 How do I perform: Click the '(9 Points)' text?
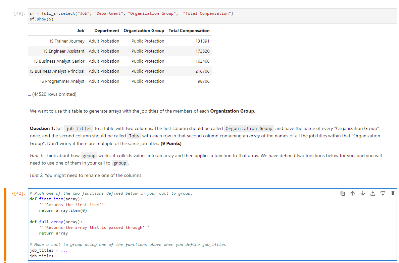(171, 144)
